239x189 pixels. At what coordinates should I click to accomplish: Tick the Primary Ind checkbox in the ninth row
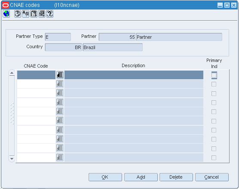(214, 149)
